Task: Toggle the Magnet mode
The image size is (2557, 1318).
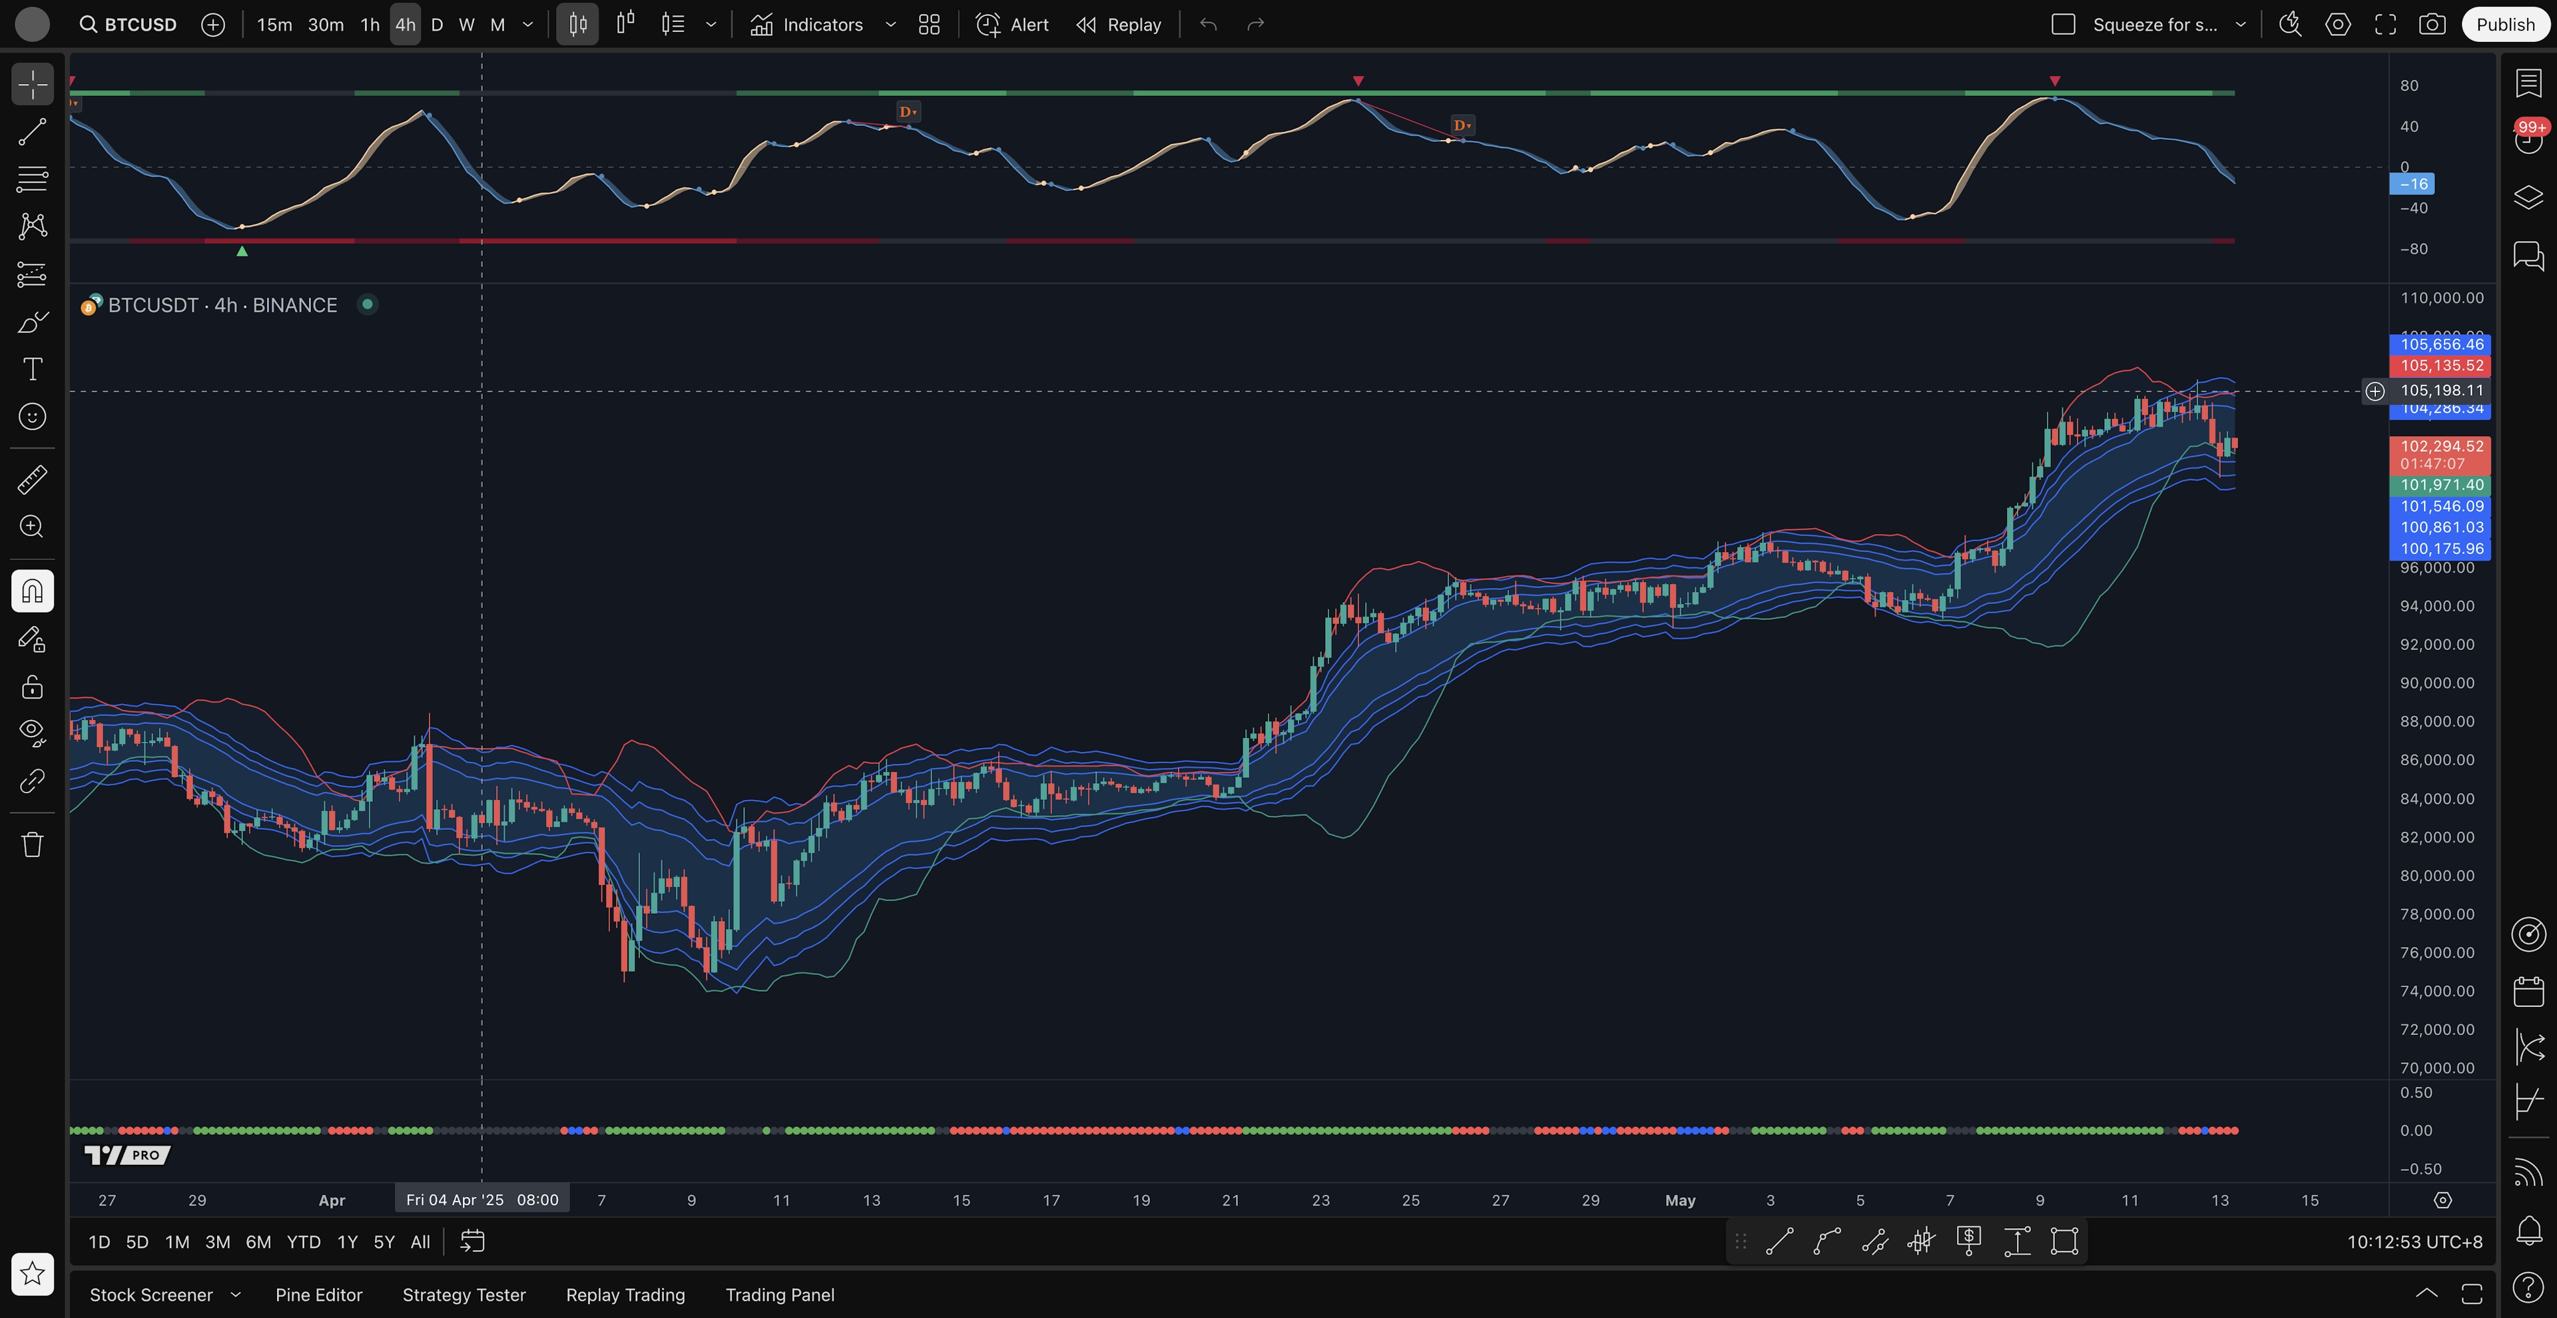Action: click(32, 591)
